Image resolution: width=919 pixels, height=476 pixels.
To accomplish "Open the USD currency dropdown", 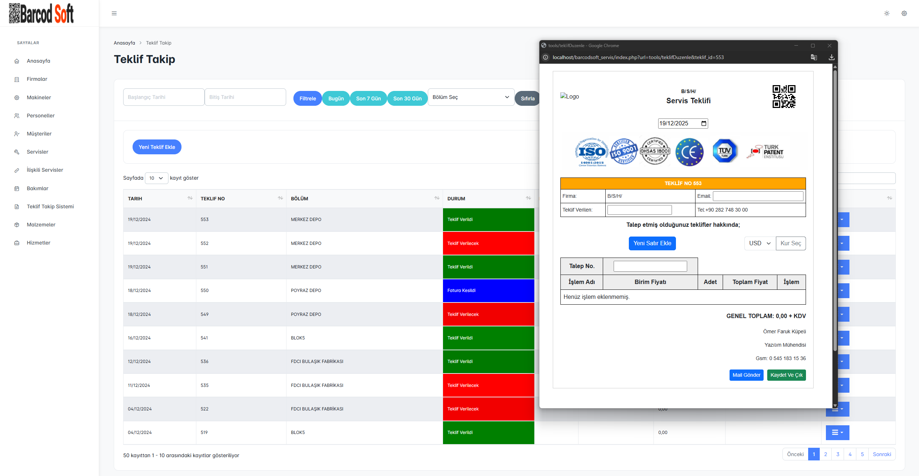I will point(760,243).
